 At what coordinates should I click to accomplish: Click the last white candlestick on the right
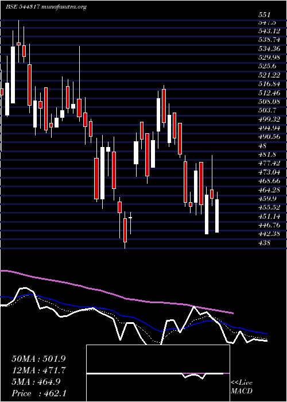(217, 216)
